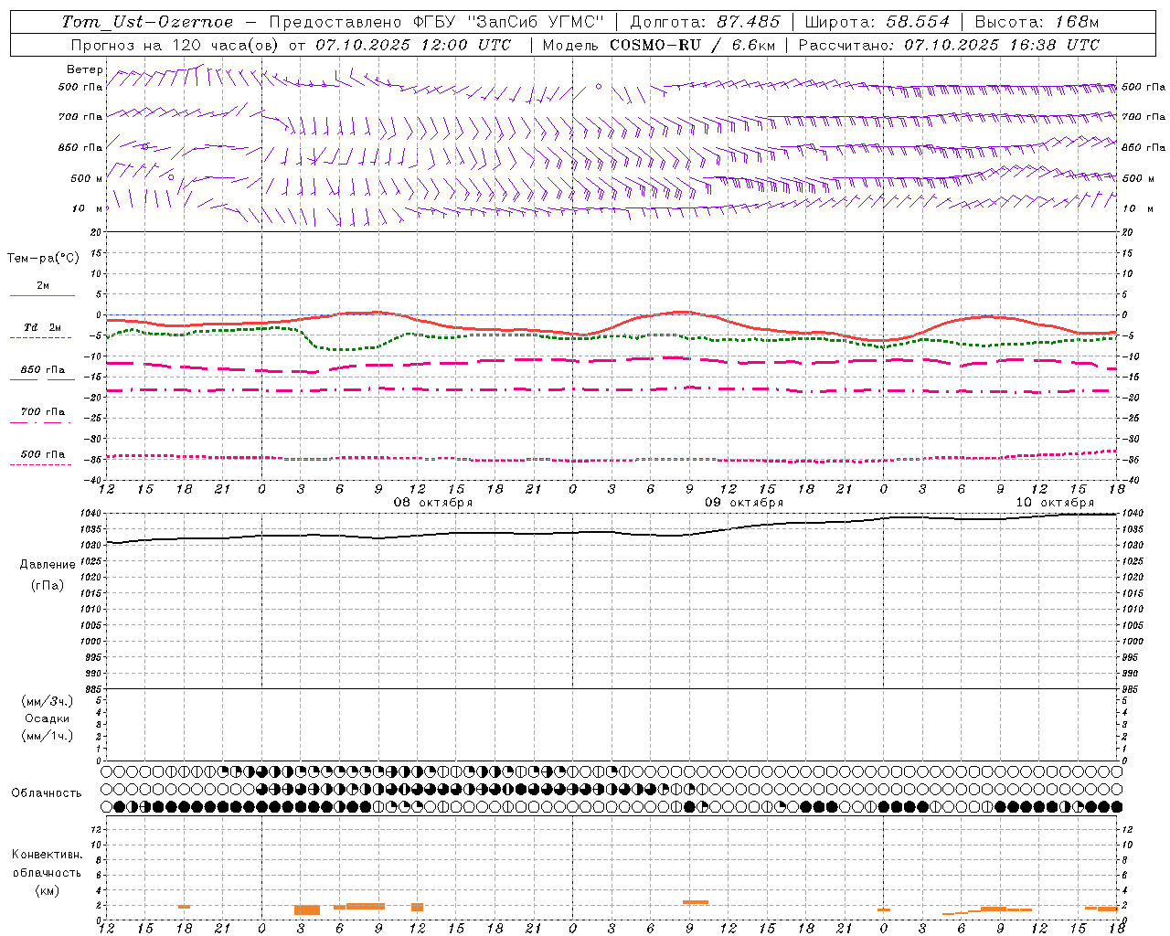Click the left 500 гПа wind level label

pyautogui.click(x=80, y=87)
